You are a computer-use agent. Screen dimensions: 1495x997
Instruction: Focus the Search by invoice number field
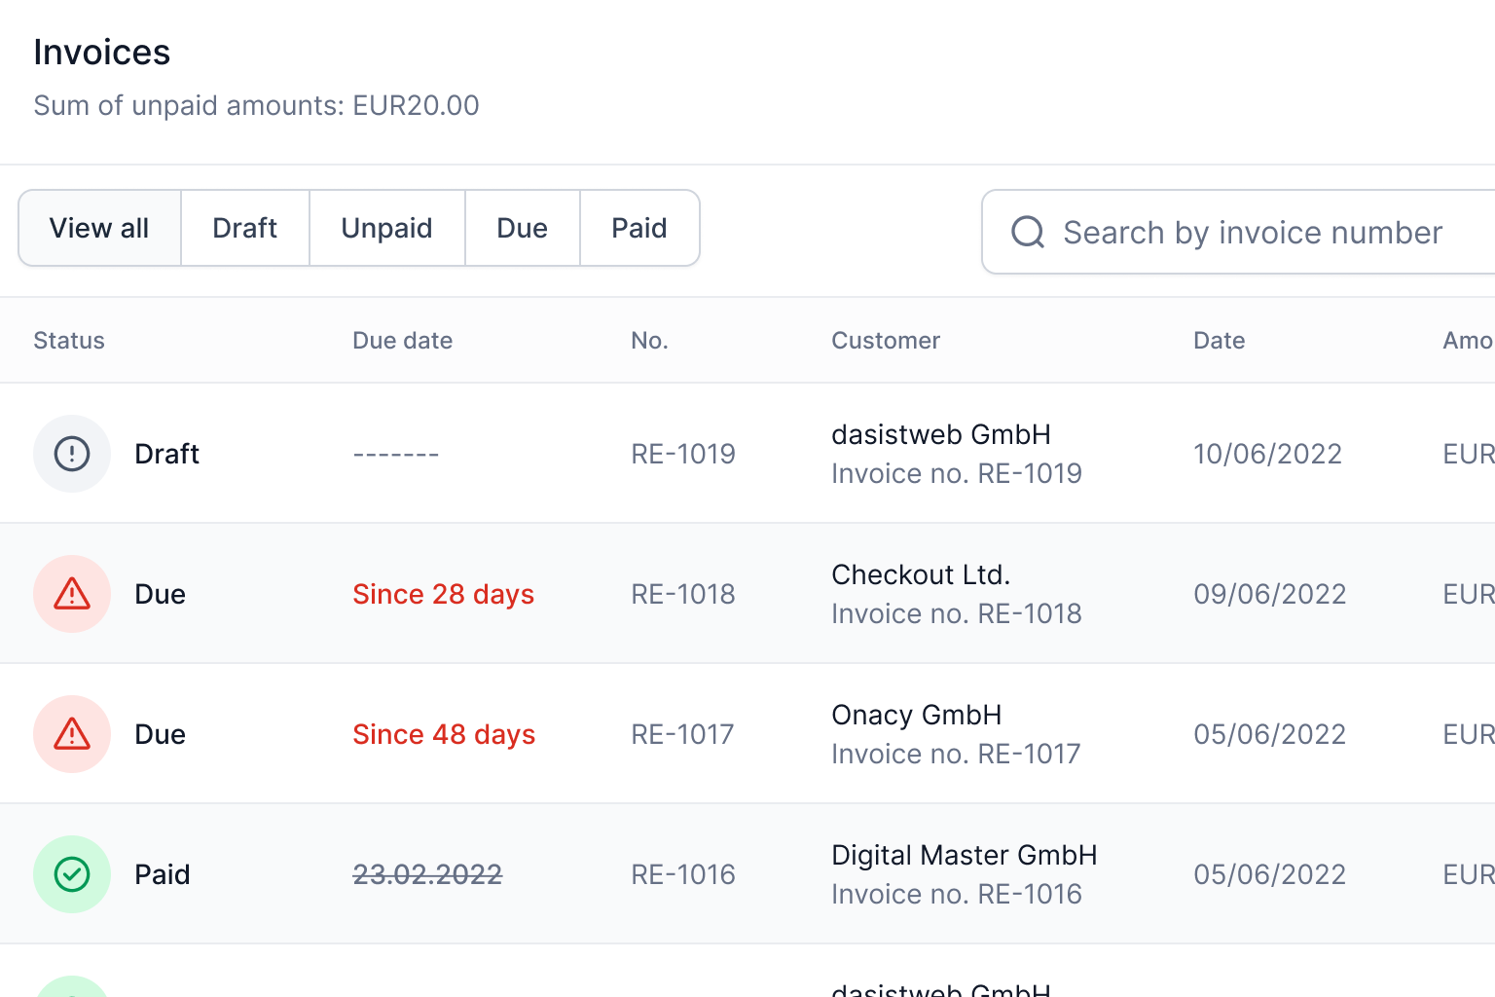1253,233
